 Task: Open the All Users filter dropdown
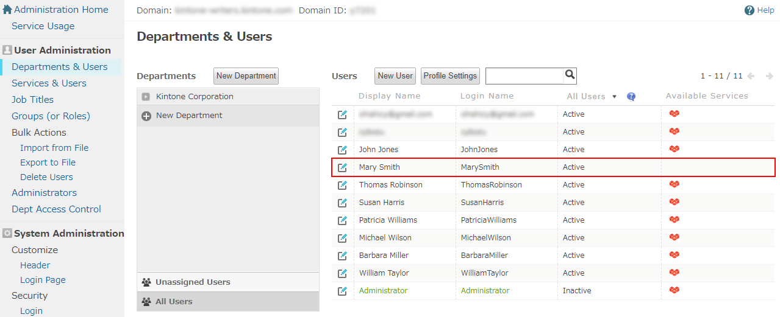(x=592, y=96)
